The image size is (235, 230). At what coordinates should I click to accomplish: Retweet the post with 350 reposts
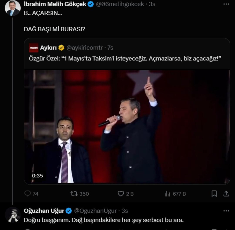click(x=74, y=194)
